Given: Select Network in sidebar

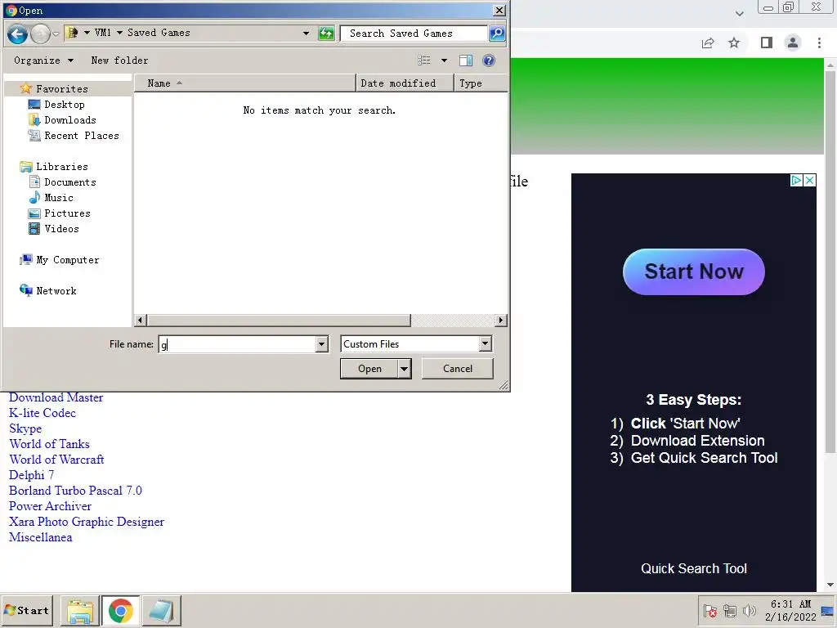Looking at the screenshot, I should click(56, 291).
